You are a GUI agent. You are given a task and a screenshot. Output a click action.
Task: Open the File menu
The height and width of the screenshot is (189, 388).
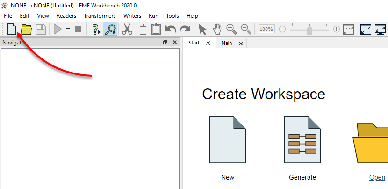(x=8, y=16)
